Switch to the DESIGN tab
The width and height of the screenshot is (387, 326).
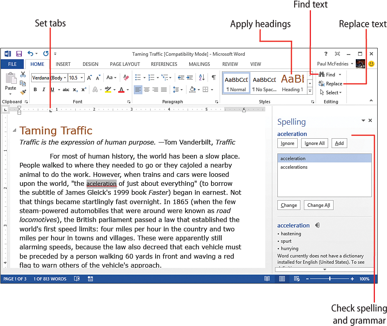[91, 64]
